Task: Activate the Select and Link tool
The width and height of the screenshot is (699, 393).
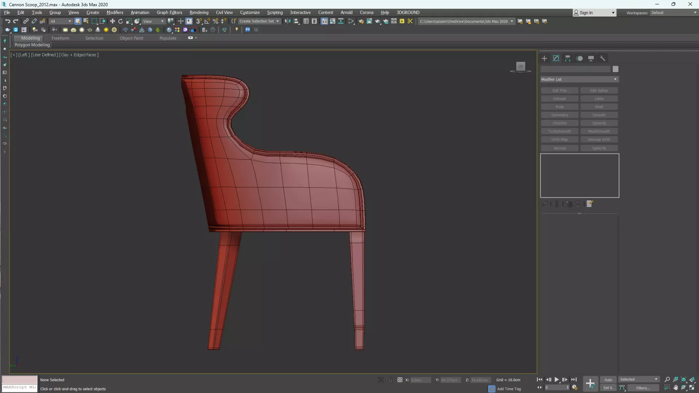Action: (x=26, y=21)
